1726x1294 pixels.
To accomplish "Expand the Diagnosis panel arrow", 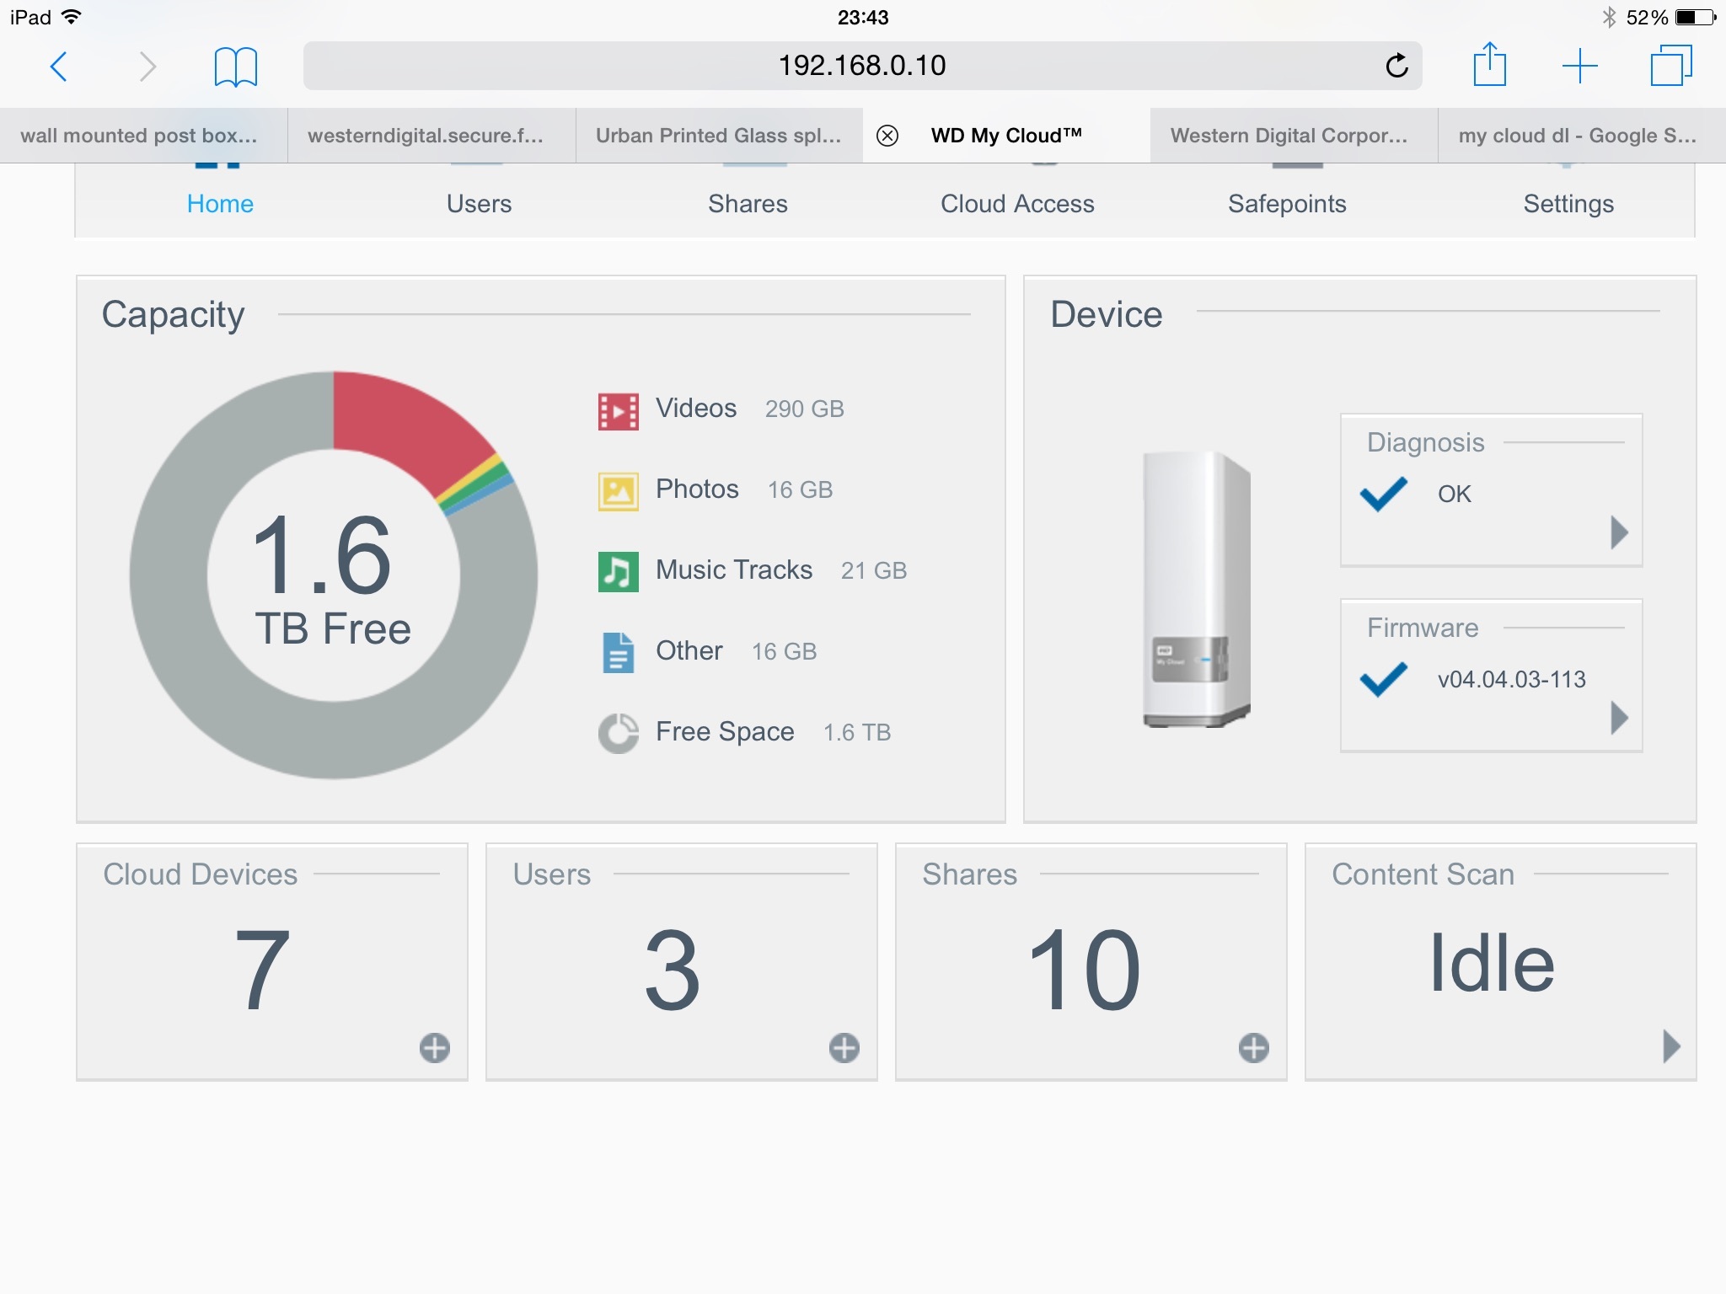I will (x=1618, y=532).
